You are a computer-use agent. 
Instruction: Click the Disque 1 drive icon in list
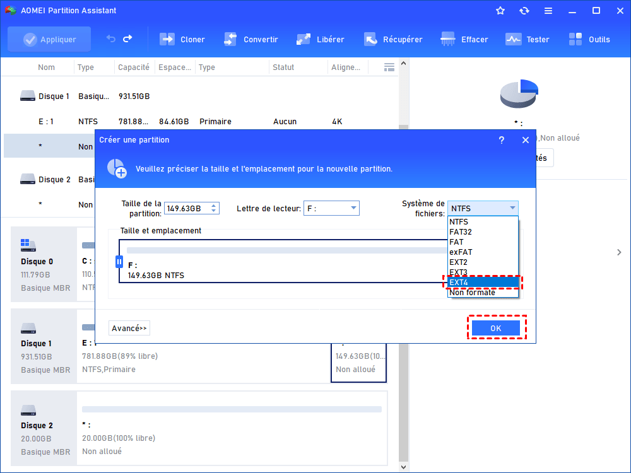[x=28, y=96]
